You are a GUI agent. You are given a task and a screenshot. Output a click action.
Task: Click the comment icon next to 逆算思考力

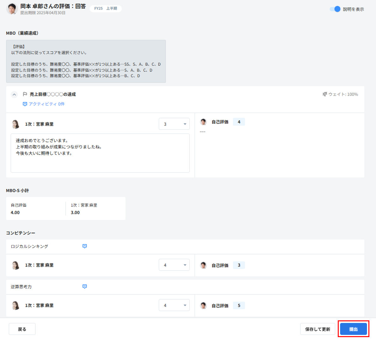click(85, 287)
